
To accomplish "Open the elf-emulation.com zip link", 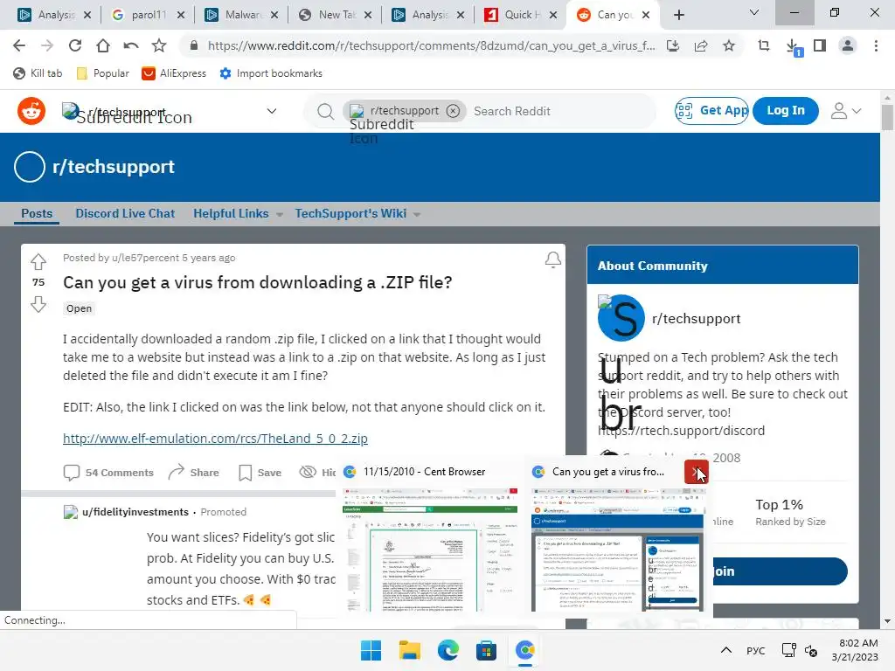I will 215,439.
